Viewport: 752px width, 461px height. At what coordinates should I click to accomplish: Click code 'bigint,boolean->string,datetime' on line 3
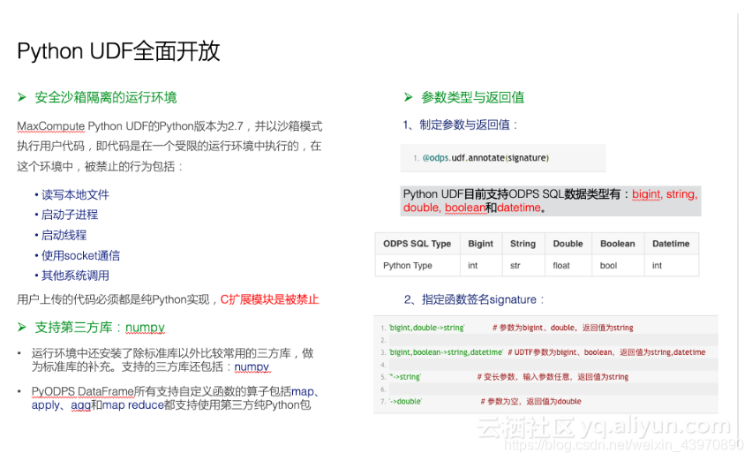pyautogui.click(x=446, y=352)
